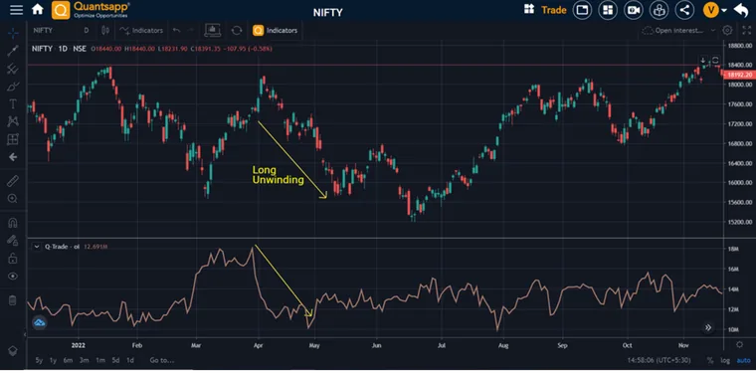Click the Quantsapp logo
The height and width of the screenshot is (376, 756).
tap(92, 10)
